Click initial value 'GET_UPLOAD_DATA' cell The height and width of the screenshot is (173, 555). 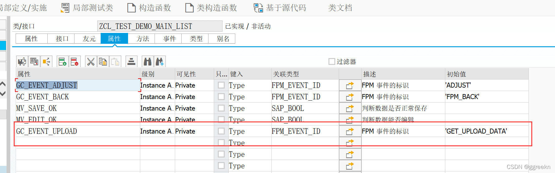coord(487,131)
